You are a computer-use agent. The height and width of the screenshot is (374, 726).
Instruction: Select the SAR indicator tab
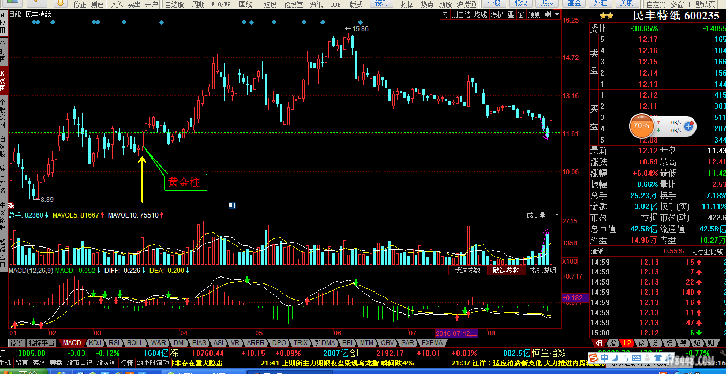point(408,342)
